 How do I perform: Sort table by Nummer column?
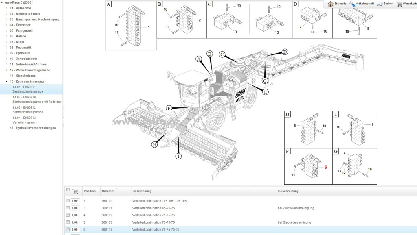pos(108,191)
